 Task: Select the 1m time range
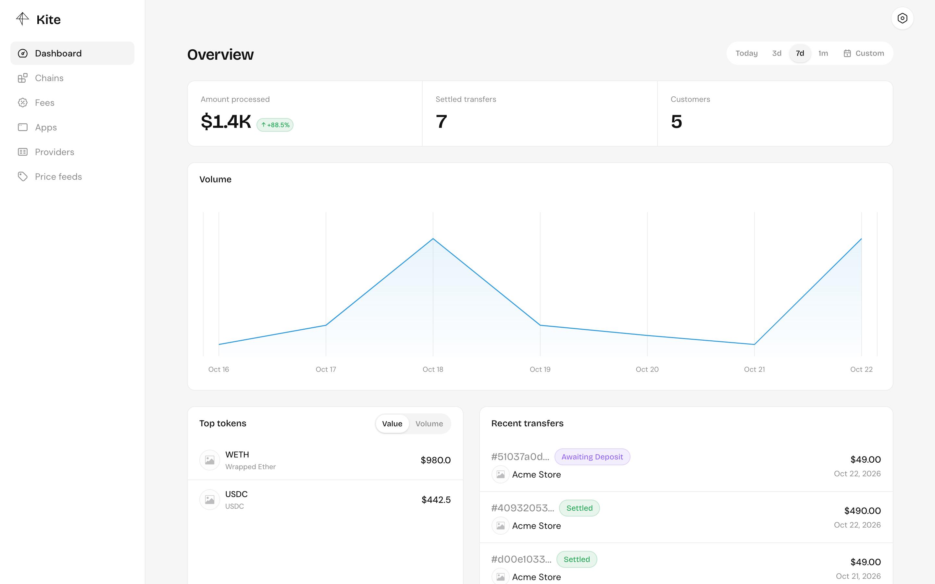823,53
